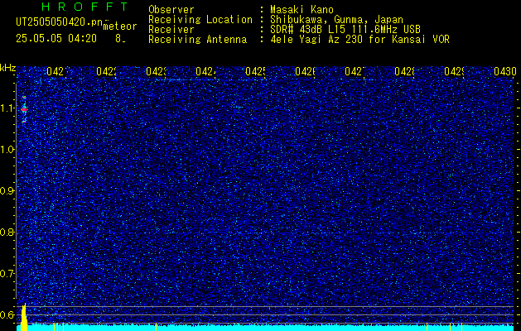Image resolution: width=521 pixels, height=331 pixels.
Task: Click the "meteor" label
Action: (120, 26)
